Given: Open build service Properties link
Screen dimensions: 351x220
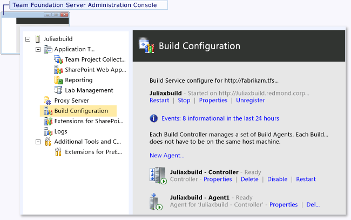Looking at the screenshot, I should point(213,101).
